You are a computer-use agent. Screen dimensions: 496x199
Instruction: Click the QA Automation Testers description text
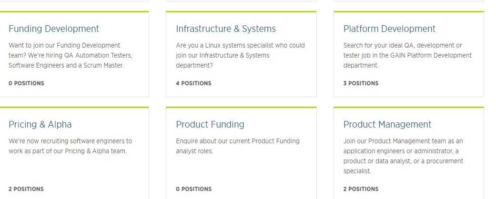coord(71,55)
